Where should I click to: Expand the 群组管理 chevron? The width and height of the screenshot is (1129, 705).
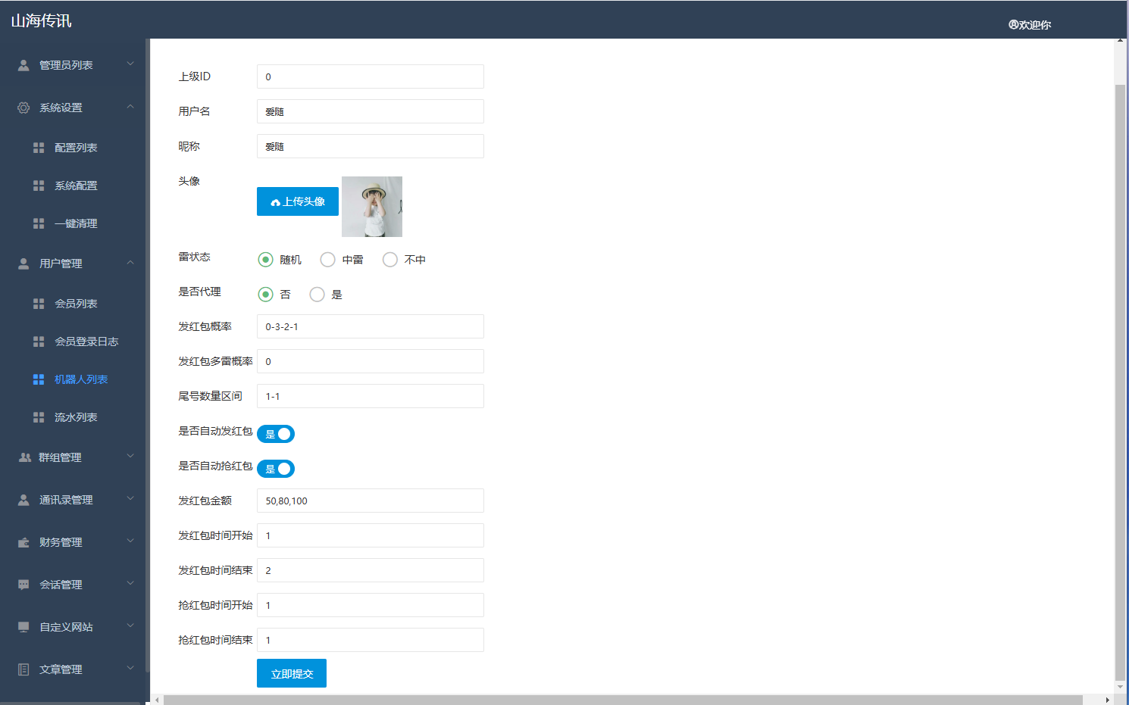(x=130, y=457)
